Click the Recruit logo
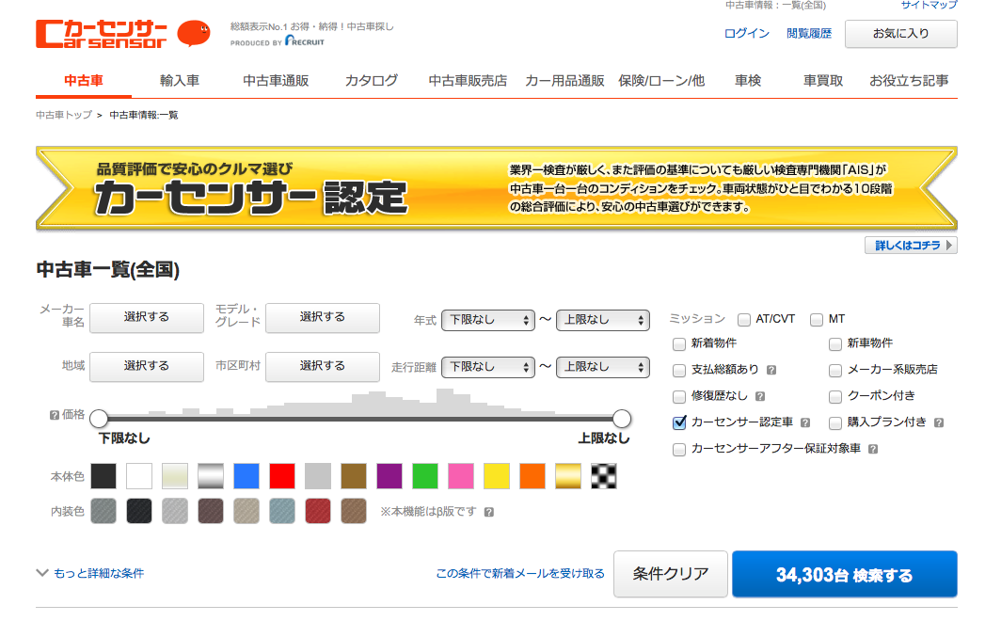The width and height of the screenshot is (1001, 637). pyautogui.click(x=305, y=41)
